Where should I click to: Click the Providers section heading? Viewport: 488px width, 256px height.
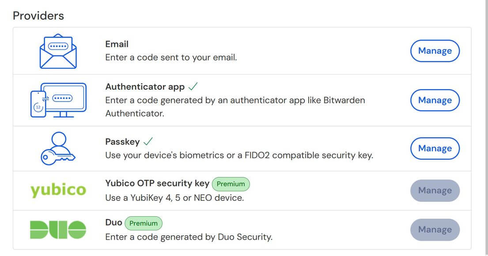coord(38,16)
